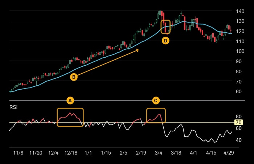
Task: Click the 140 price axis label
Action: 239,11
